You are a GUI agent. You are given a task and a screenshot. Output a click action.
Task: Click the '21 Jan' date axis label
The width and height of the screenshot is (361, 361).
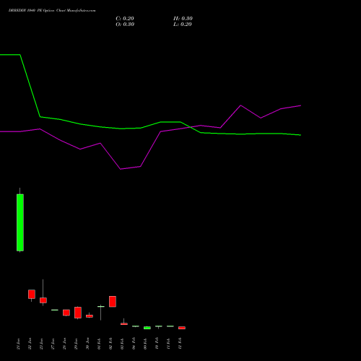click(x=18, y=344)
